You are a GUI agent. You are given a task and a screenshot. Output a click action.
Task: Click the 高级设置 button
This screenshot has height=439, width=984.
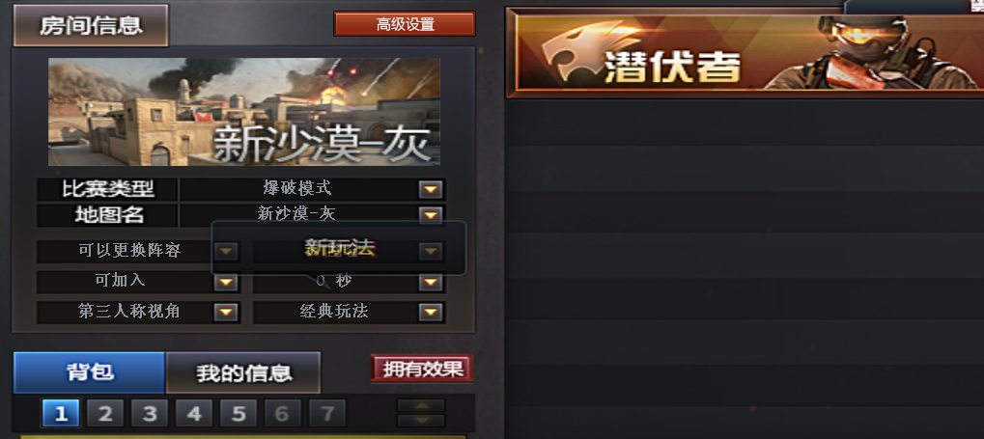[405, 24]
